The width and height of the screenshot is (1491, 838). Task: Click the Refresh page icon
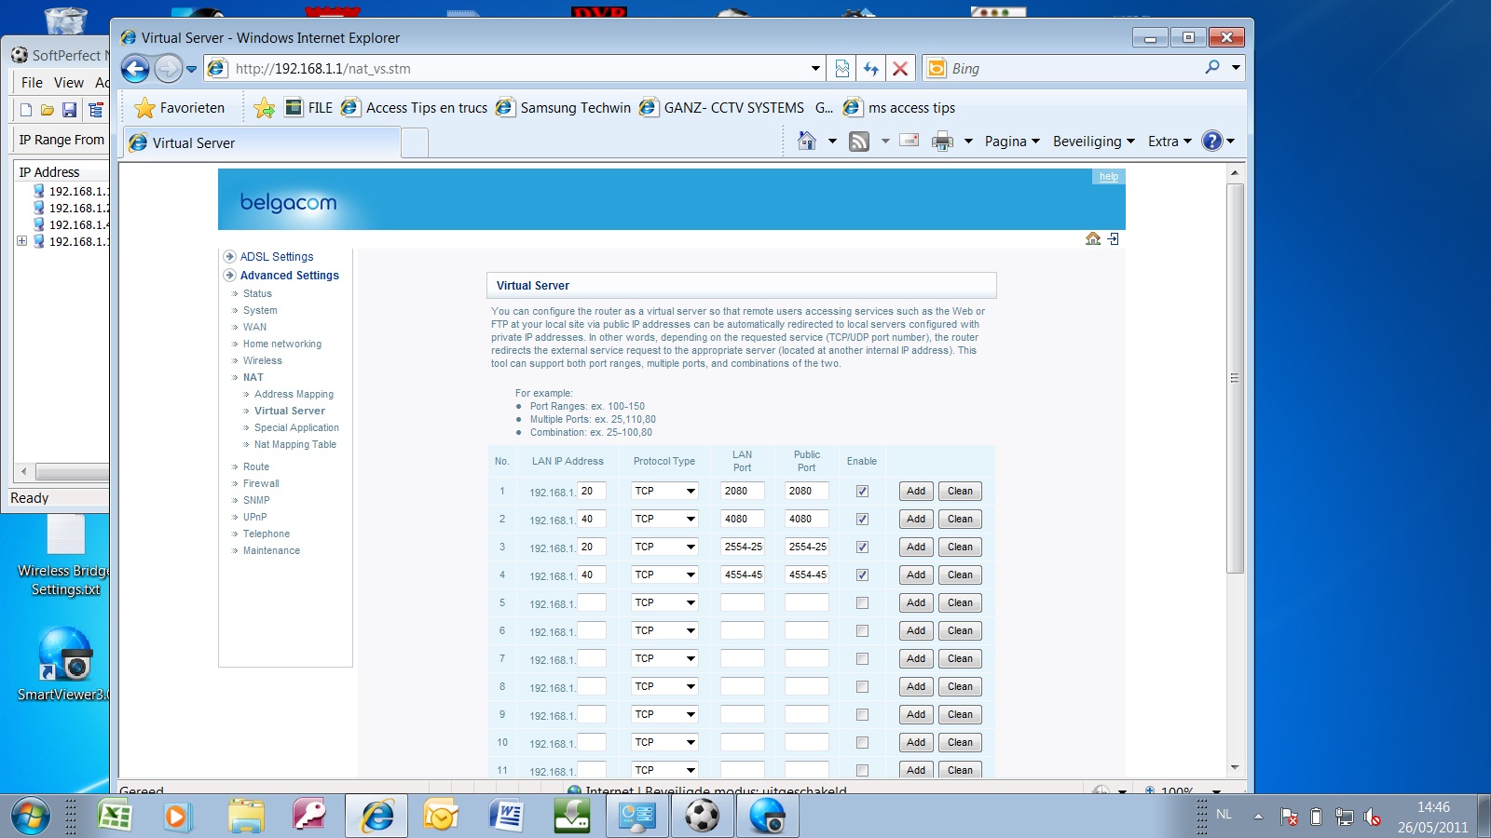870,68
